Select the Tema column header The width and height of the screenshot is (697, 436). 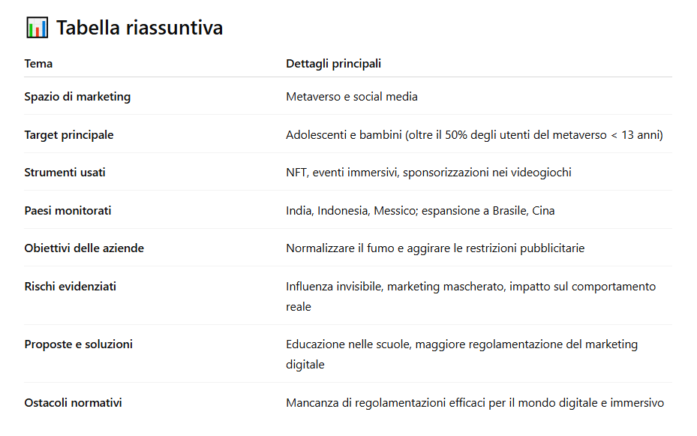coord(38,64)
